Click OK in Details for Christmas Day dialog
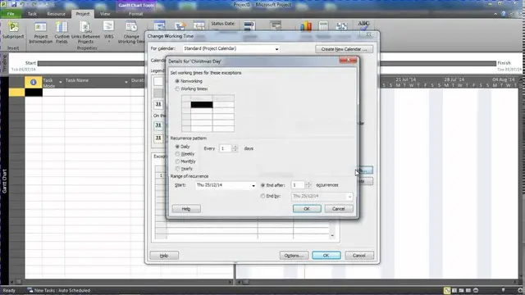 (x=307, y=209)
